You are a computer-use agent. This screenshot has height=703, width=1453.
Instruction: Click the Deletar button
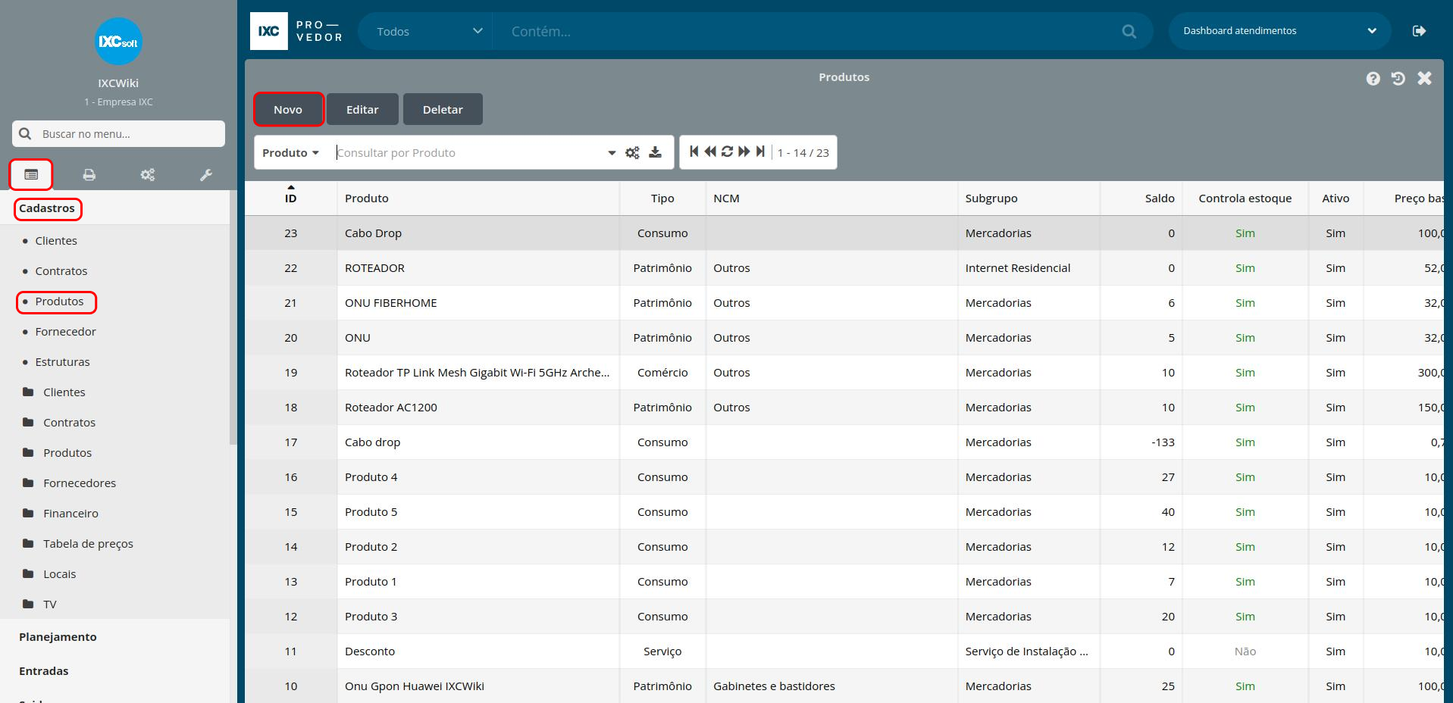pos(443,110)
